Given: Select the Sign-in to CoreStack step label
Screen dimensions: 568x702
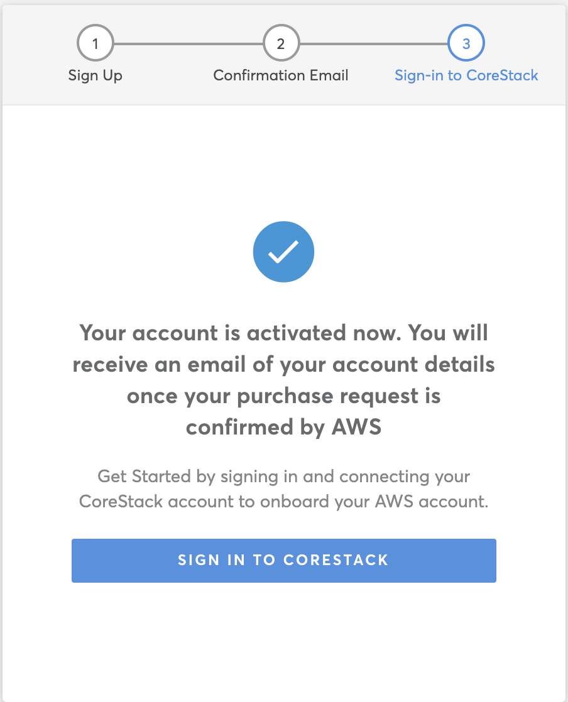Looking at the screenshot, I should 466,75.
